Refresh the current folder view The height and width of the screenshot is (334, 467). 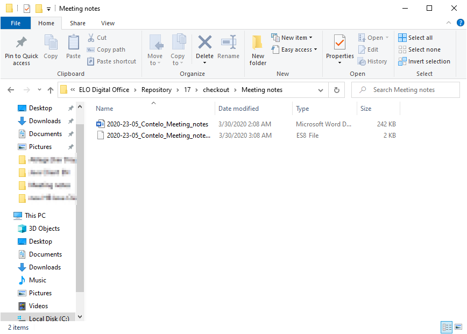[x=337, y=90]
